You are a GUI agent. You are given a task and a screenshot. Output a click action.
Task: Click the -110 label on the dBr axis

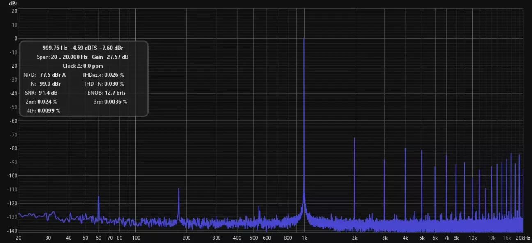(x=12, y=189)
